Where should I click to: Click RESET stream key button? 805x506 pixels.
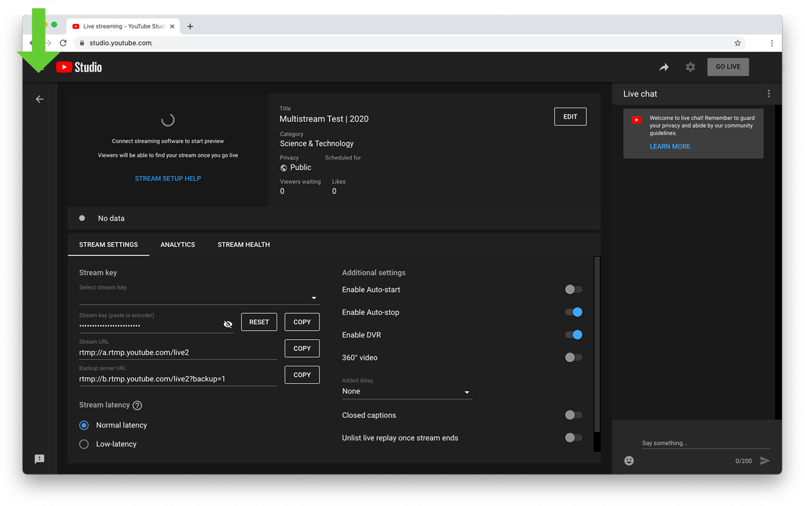[x=259, y=322]
